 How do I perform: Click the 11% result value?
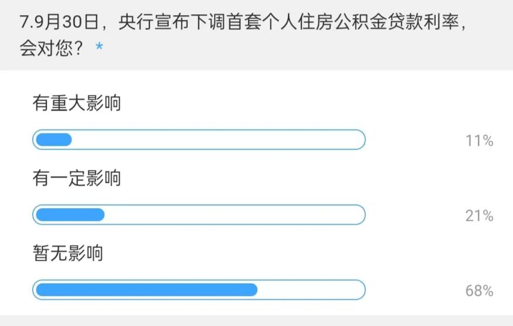479,141
